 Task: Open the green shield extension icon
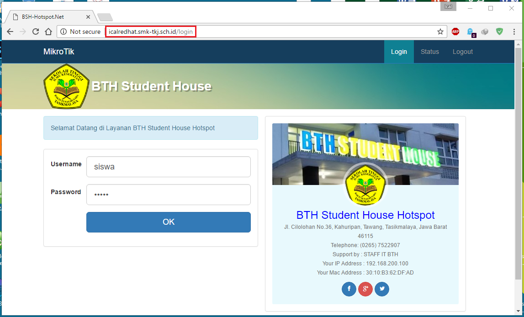tap(500, 32)
